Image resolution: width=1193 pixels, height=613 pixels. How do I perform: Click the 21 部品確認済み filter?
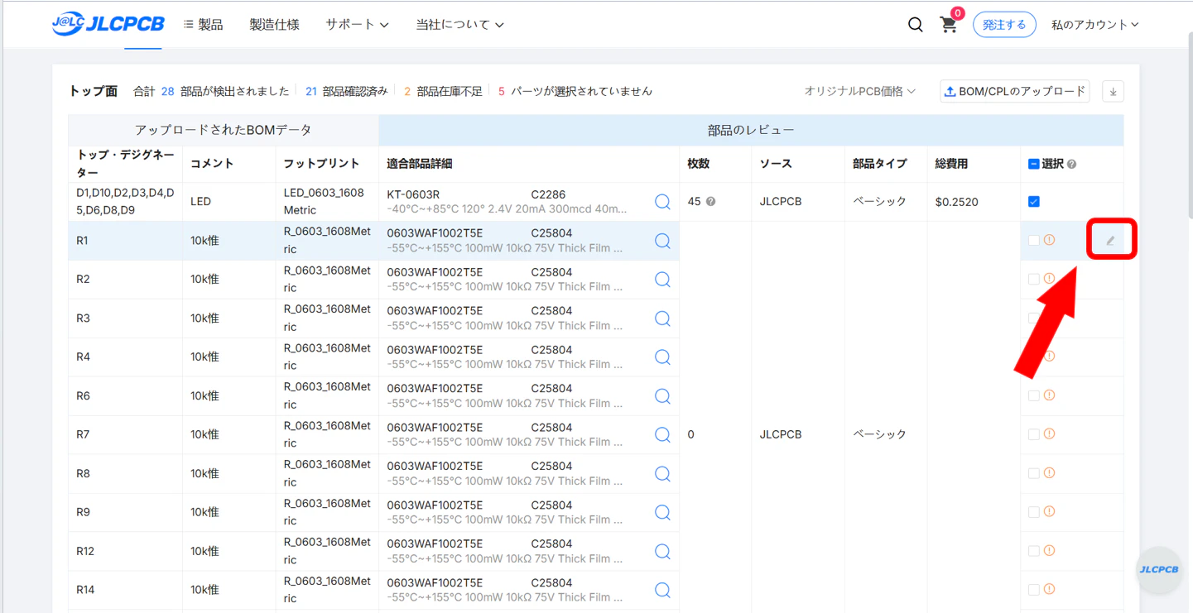pyautogui.click(x=346, y=91)
